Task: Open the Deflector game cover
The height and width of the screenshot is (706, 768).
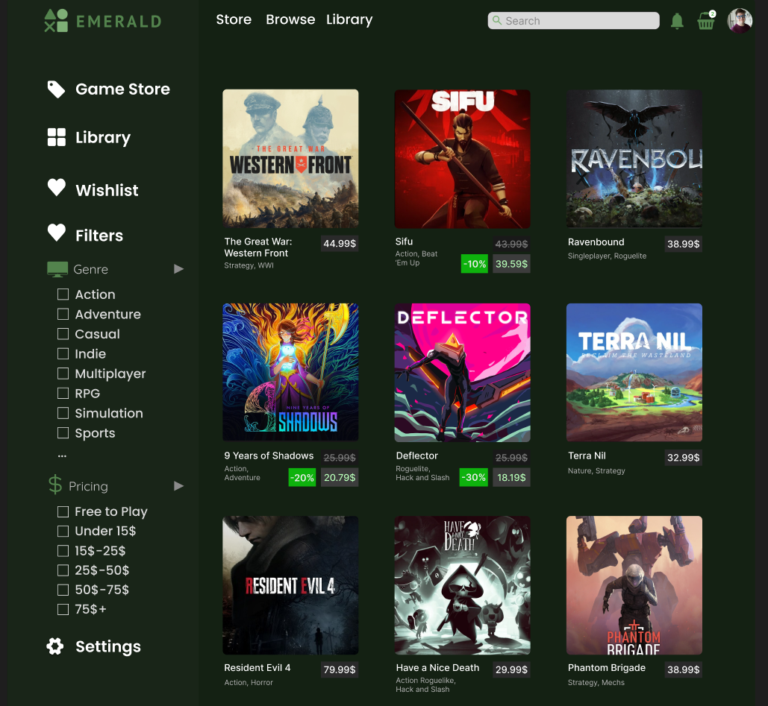Action: pos(463,372)
